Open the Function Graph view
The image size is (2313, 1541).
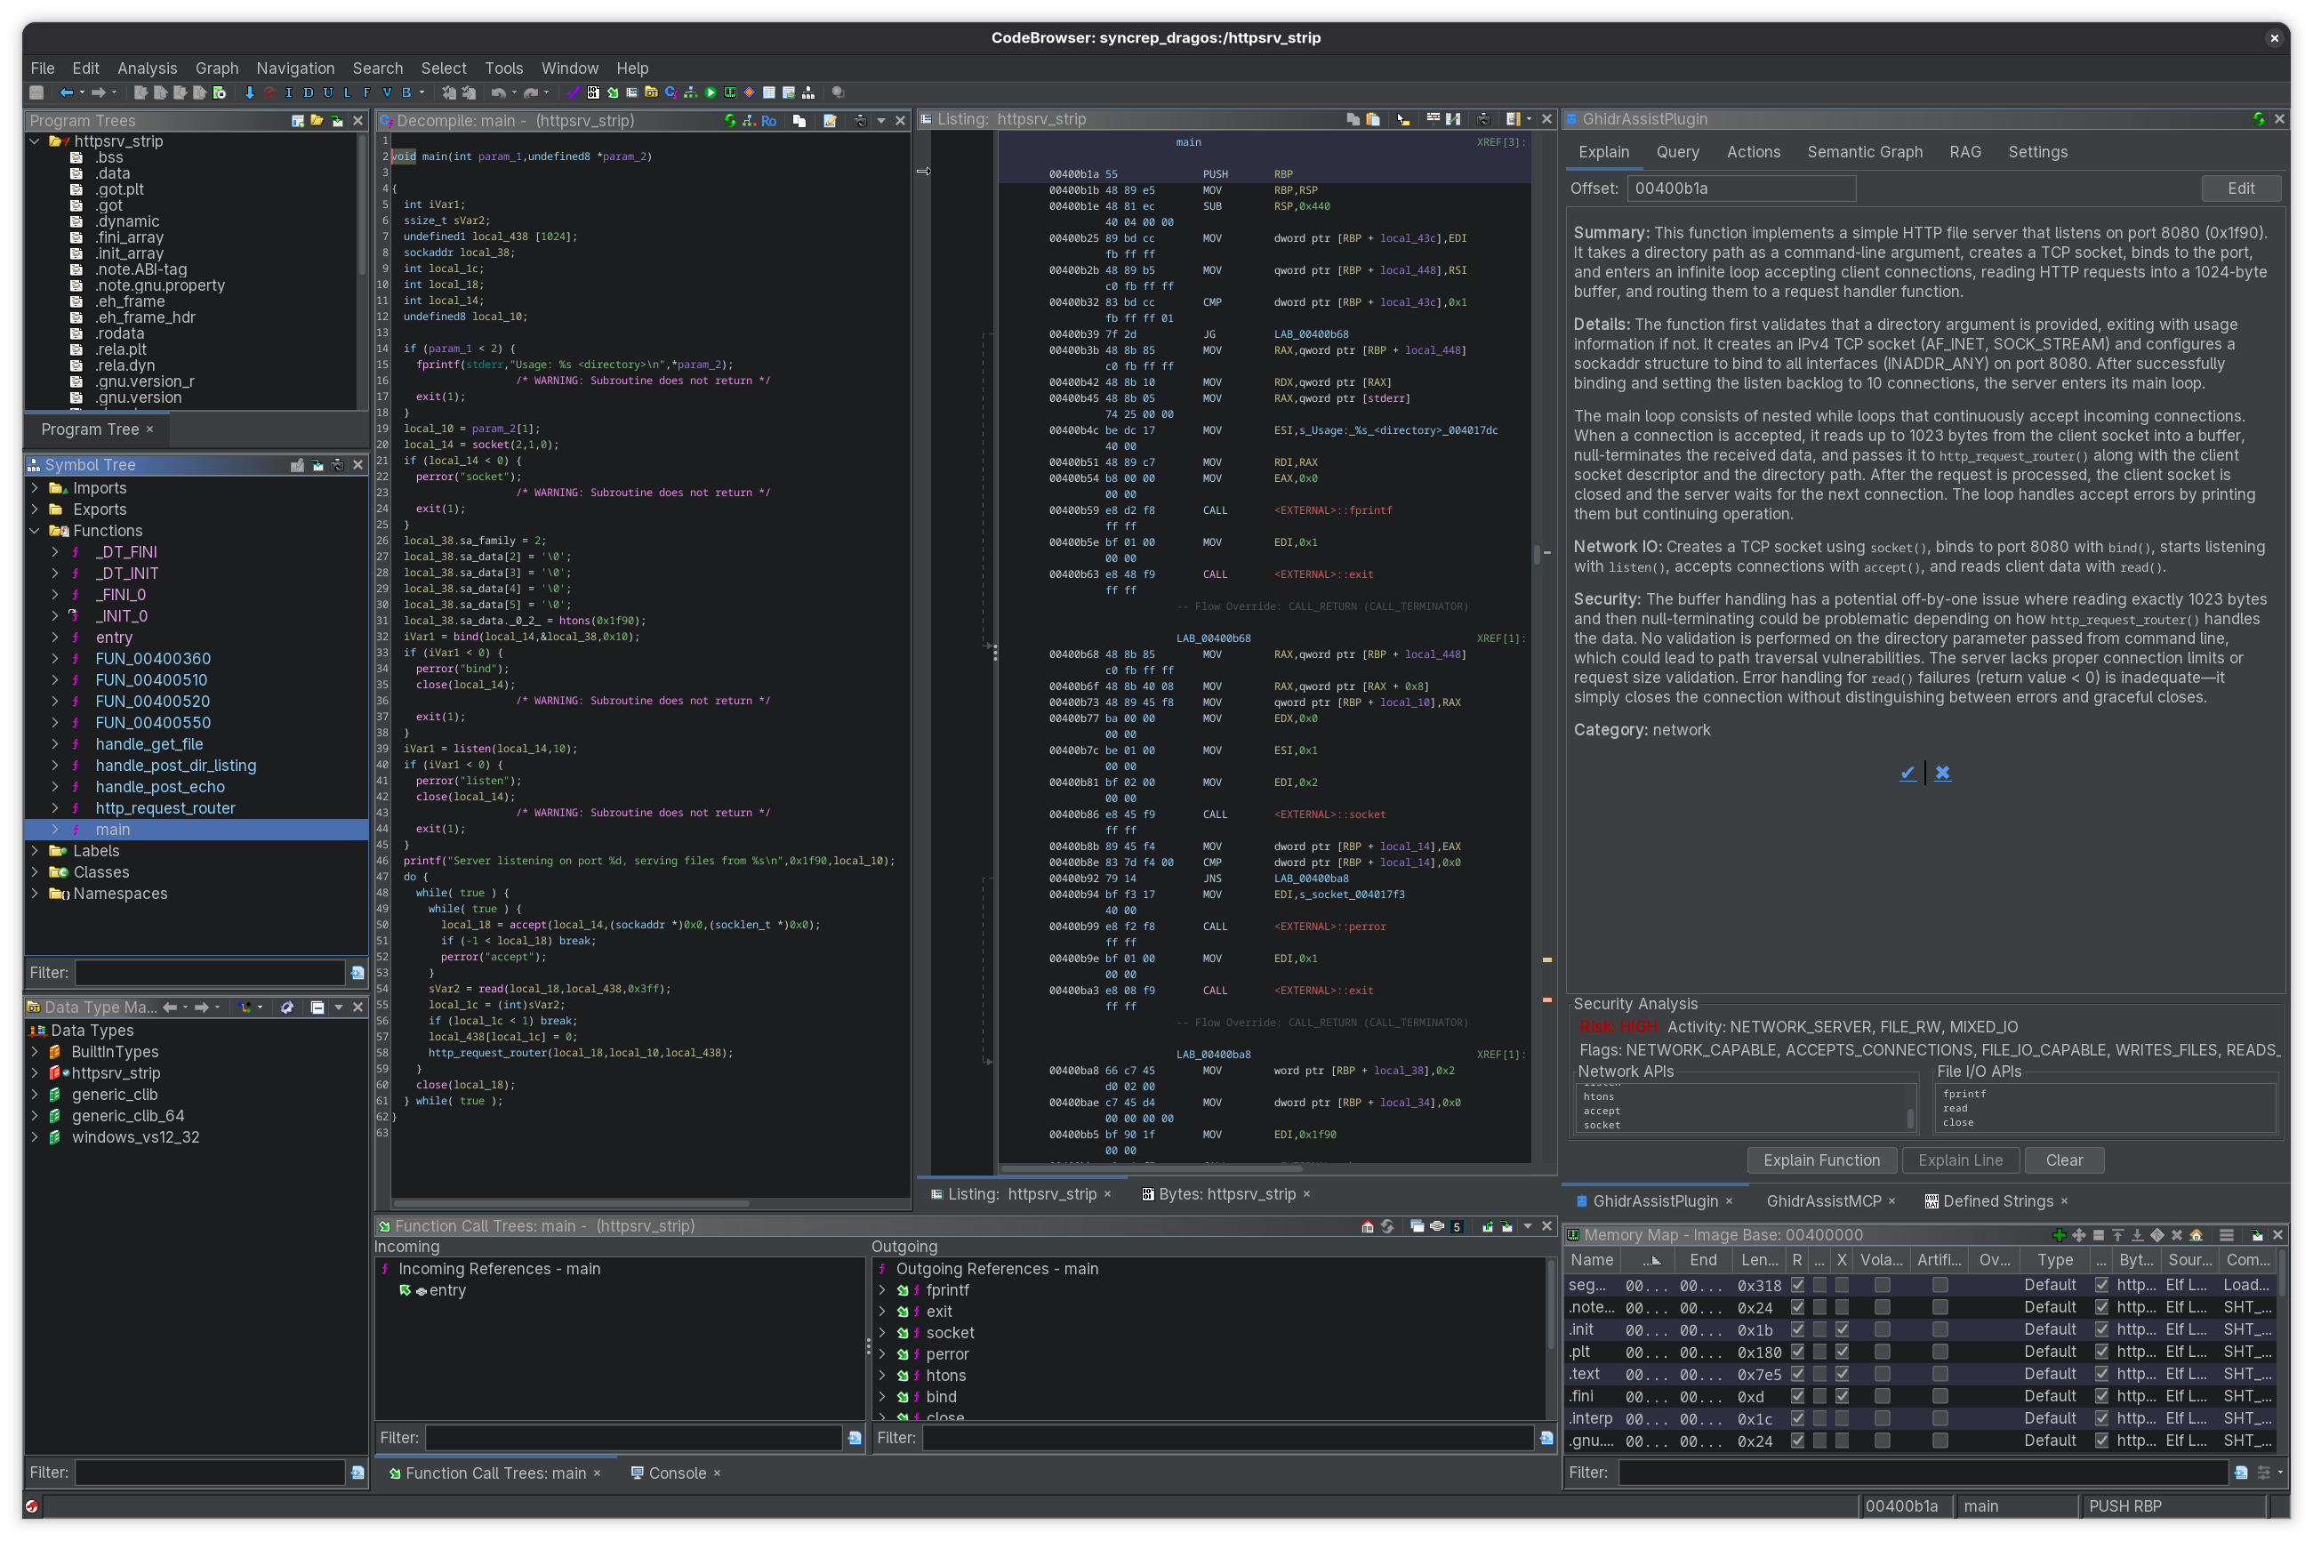click(690, 92)
